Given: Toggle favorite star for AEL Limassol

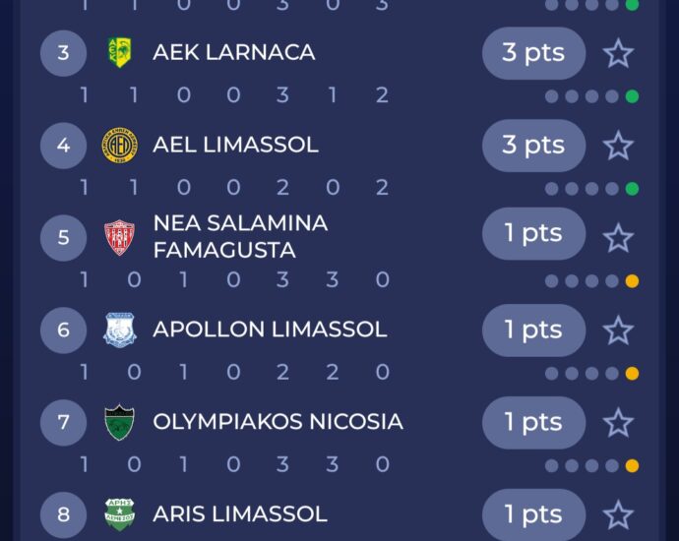Looking at the screenshot, I should click(x=618, y=146).
